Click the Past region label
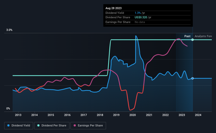The height and width of the screenshot is (133, 216). (x=187, y=36)
